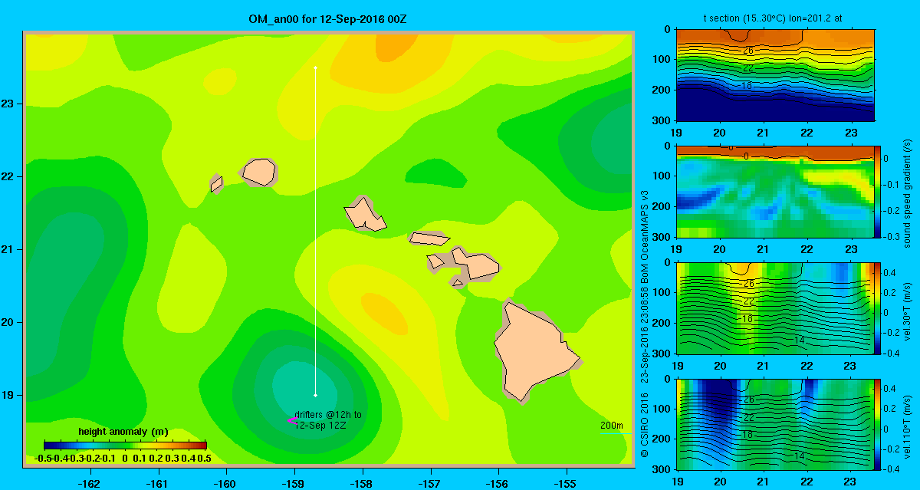Click the bottom endpoint of the white transect line
This screenshot has width=920, height=490.
coord(315,396)
